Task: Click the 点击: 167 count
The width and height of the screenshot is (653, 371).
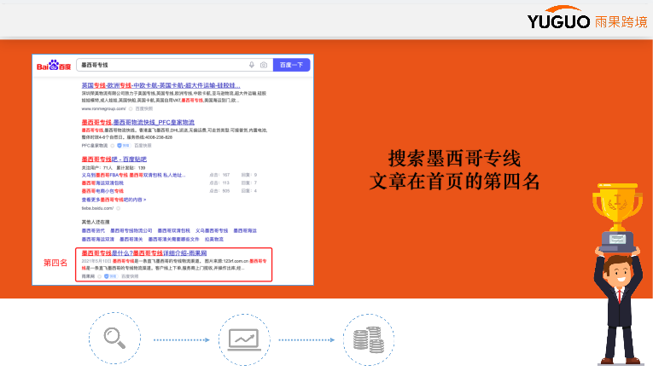Action: tap(219, 175)
